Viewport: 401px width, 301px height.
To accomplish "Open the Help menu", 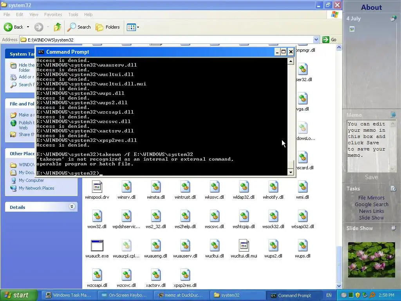I will point(88,15).
